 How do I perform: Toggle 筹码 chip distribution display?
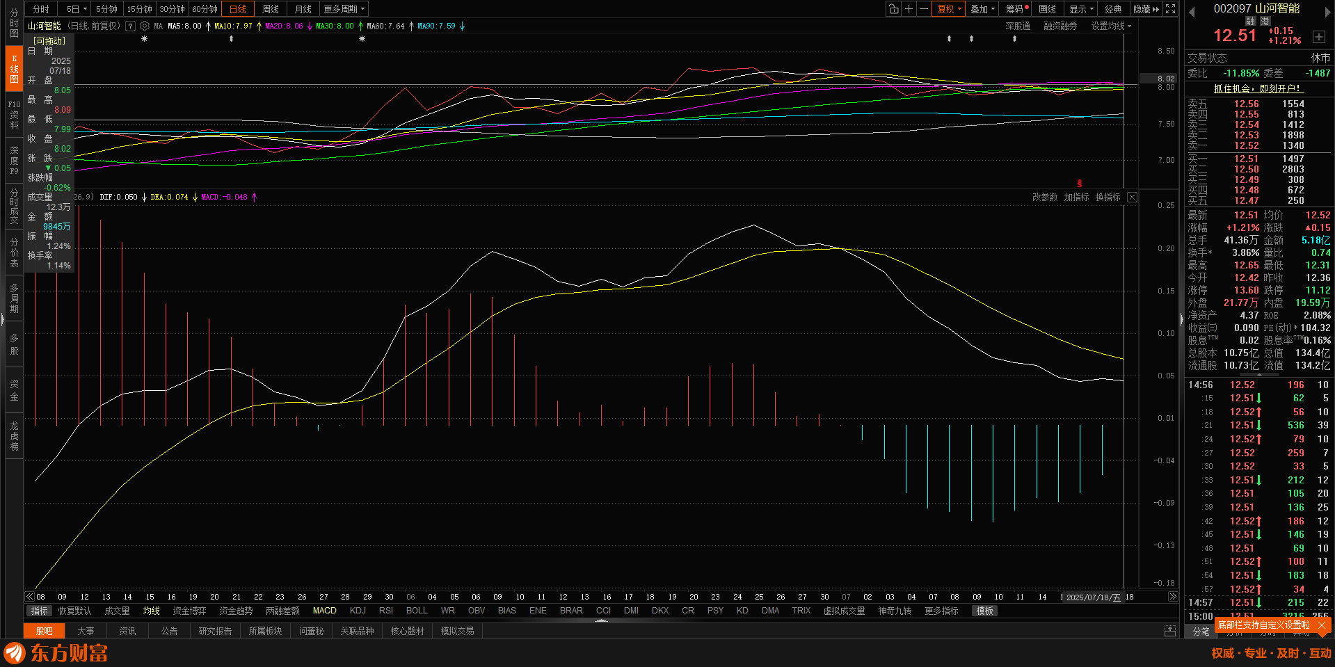pos(1016,9)
